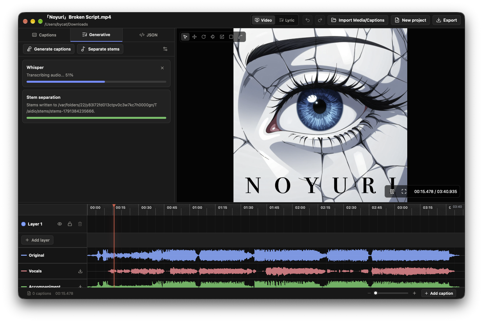Viewport: 483px width, 323px height.
Task: Choose the rectangle tool icon
Action: (231, 37)
